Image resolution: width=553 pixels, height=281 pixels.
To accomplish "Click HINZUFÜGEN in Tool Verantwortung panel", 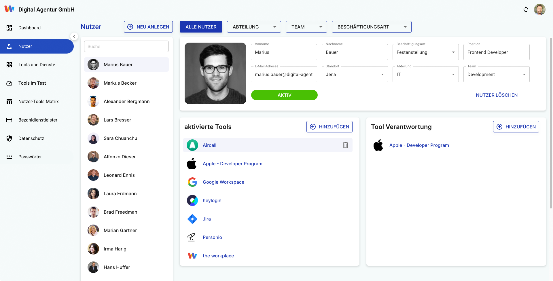I will pyautogui.click(x=516, y=127).
